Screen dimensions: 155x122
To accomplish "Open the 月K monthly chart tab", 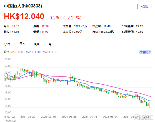I will coord(51,44).
